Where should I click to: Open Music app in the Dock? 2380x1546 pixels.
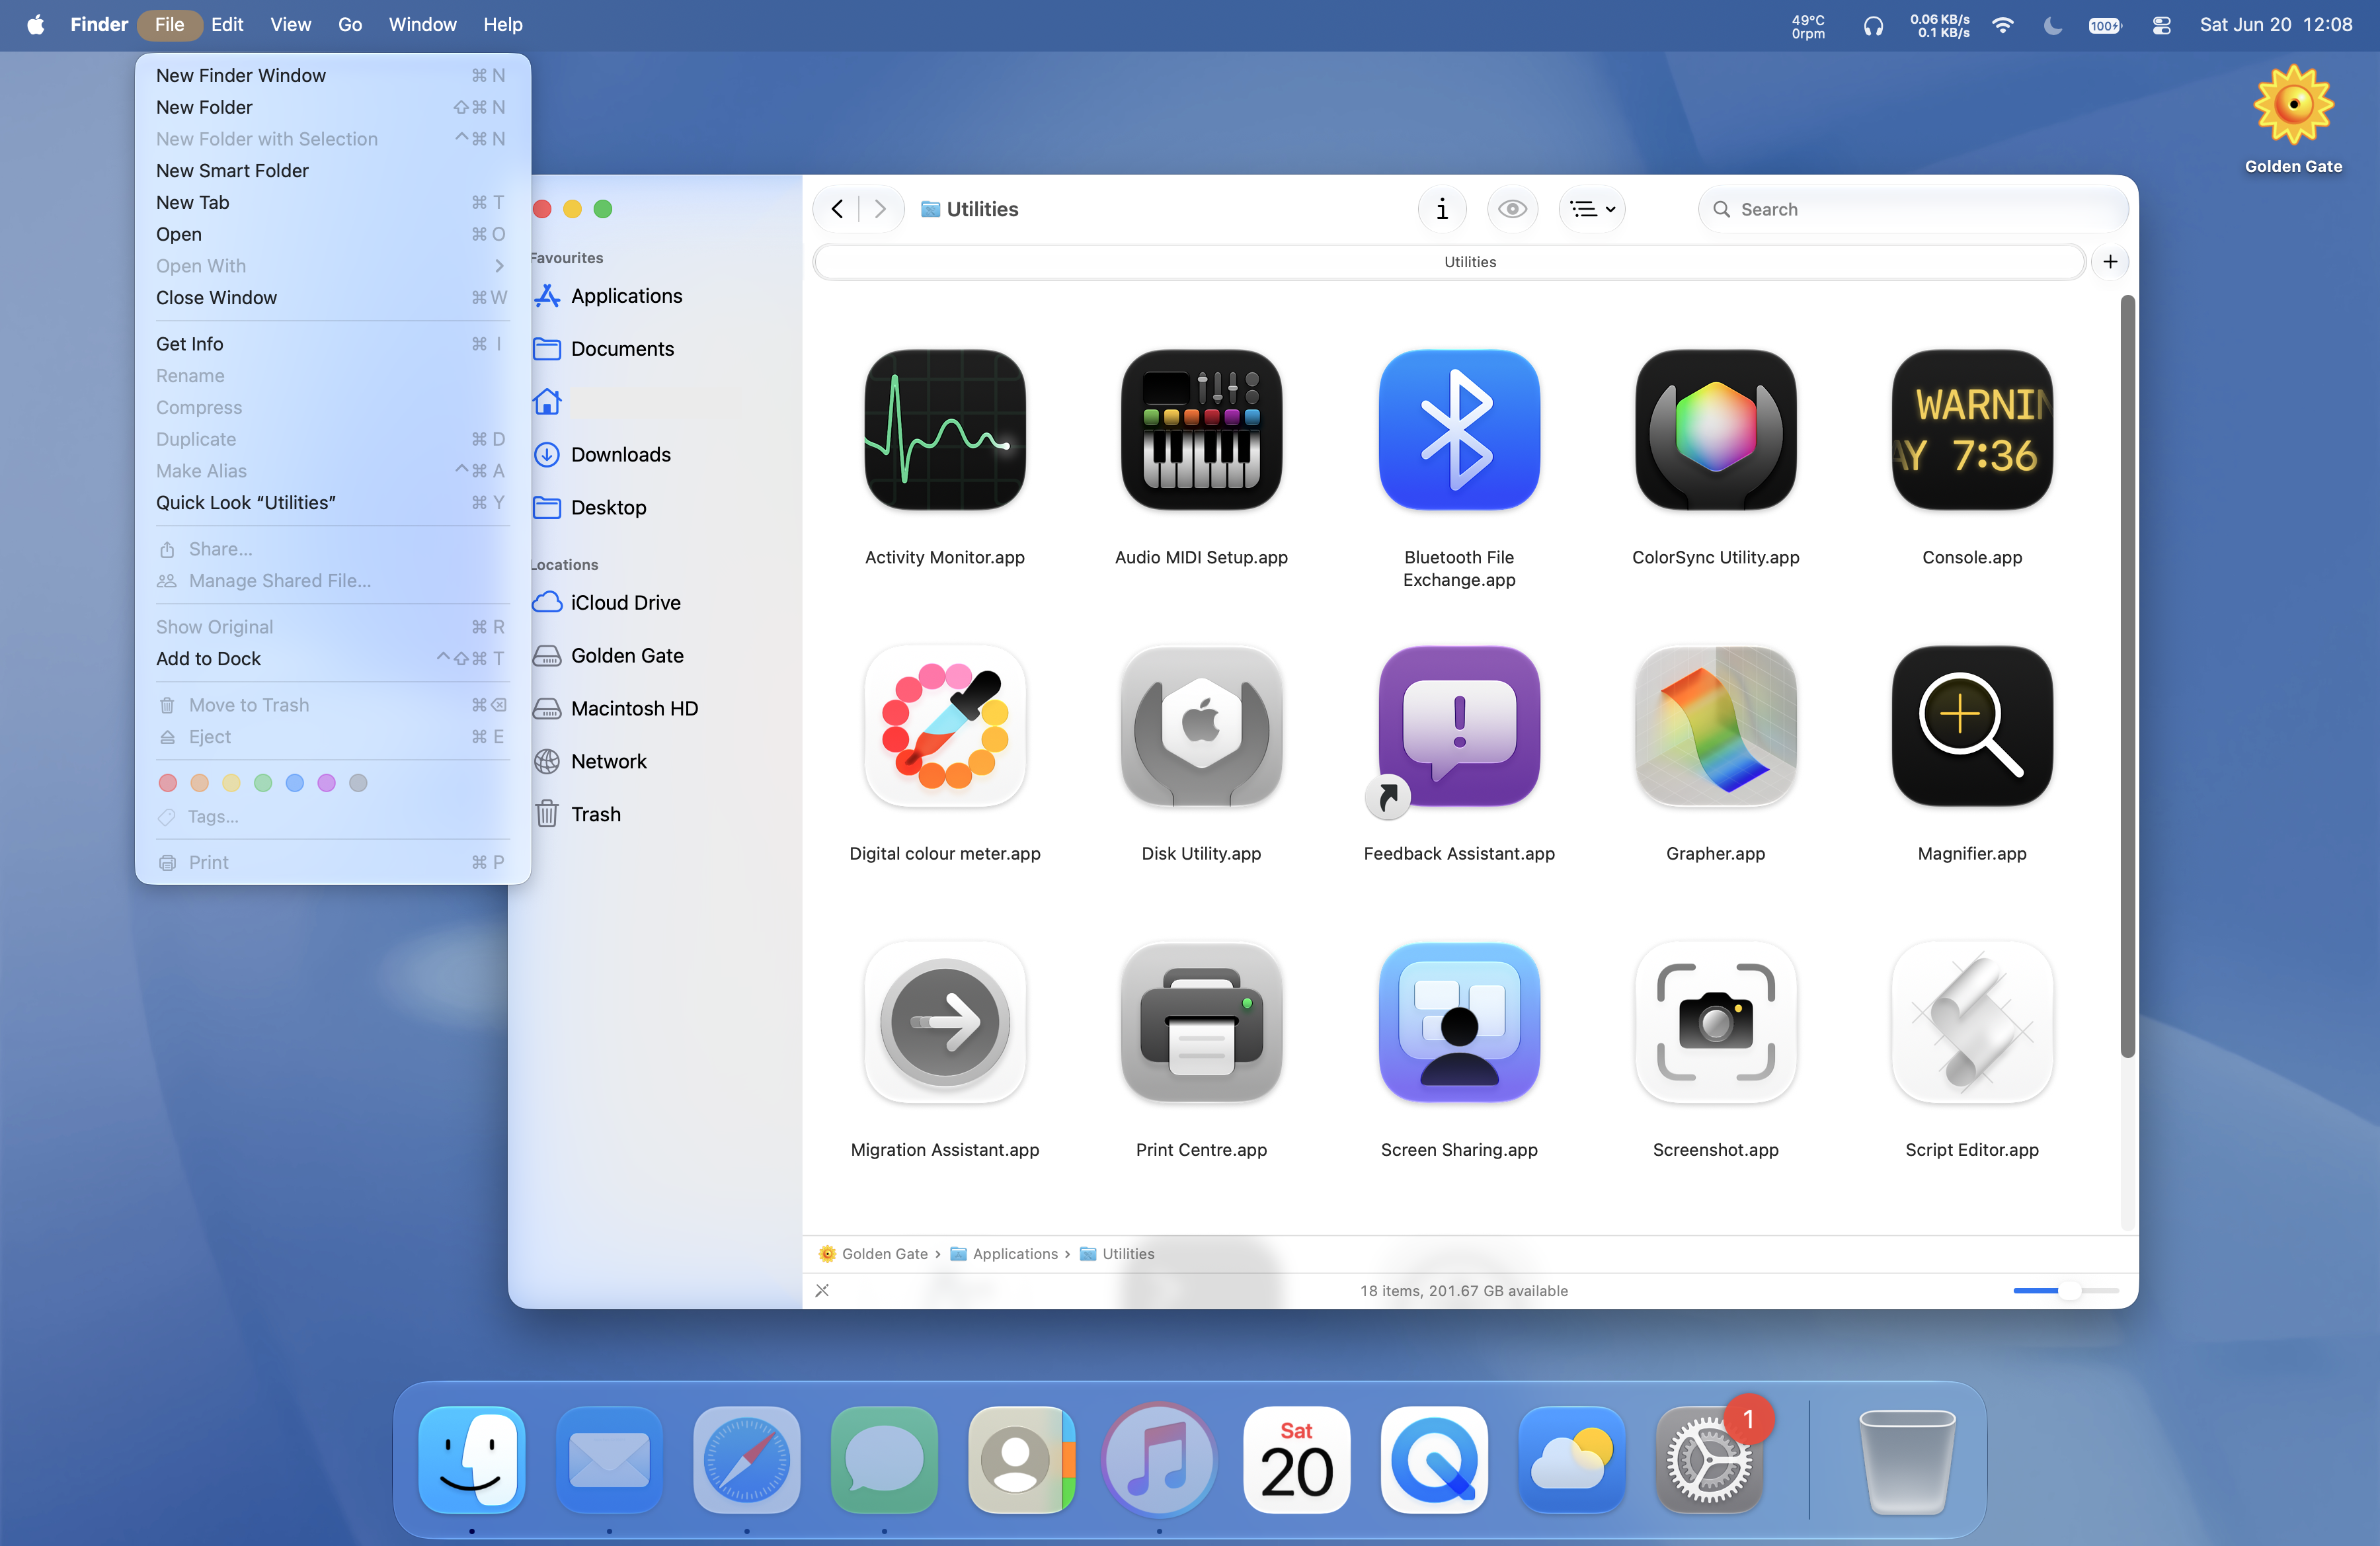click(1159, 1460)
